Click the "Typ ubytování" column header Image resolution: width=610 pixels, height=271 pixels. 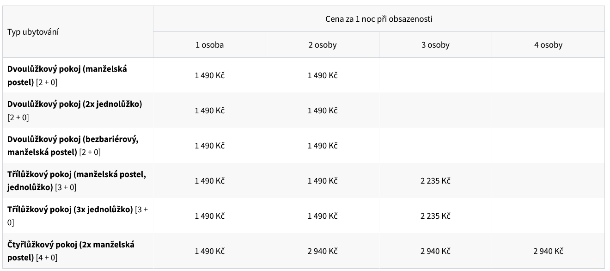[x=33, y=32]
